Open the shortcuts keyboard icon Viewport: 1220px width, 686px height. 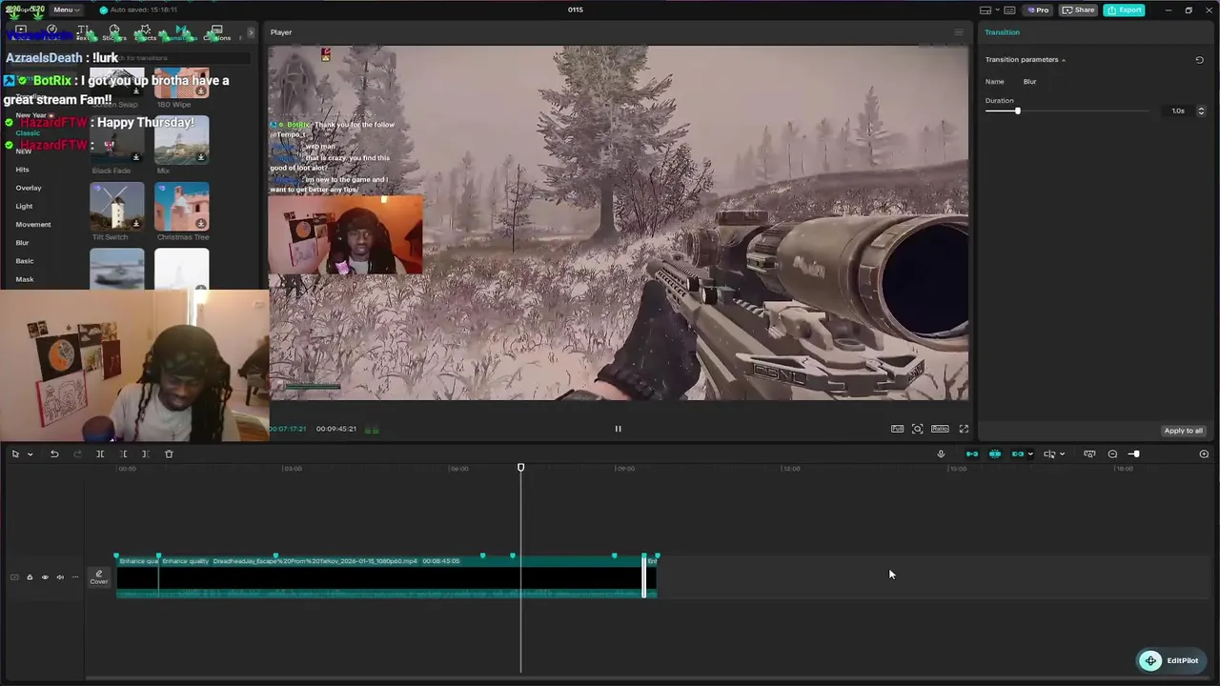[x=1009, y=10]
